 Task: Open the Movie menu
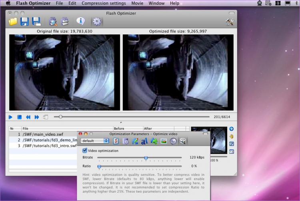(137, 3)
